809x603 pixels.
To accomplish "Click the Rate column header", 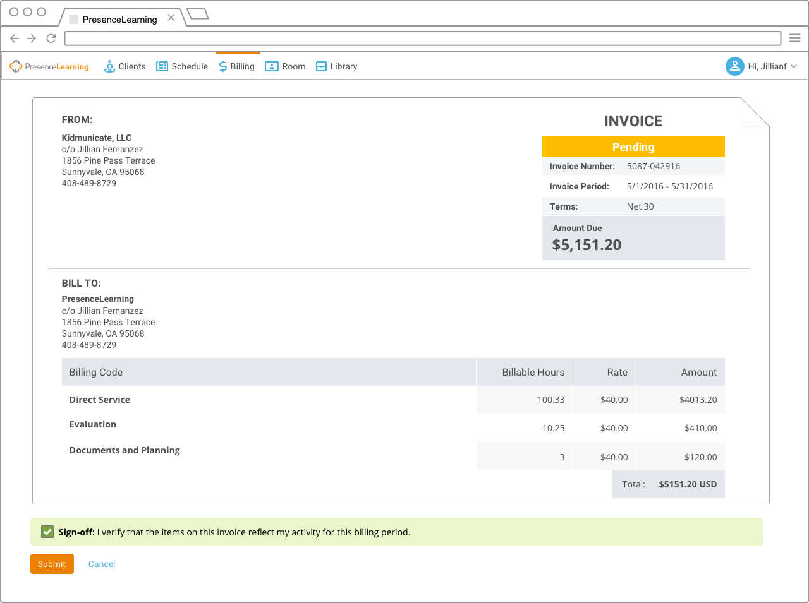I will [604, 372].
